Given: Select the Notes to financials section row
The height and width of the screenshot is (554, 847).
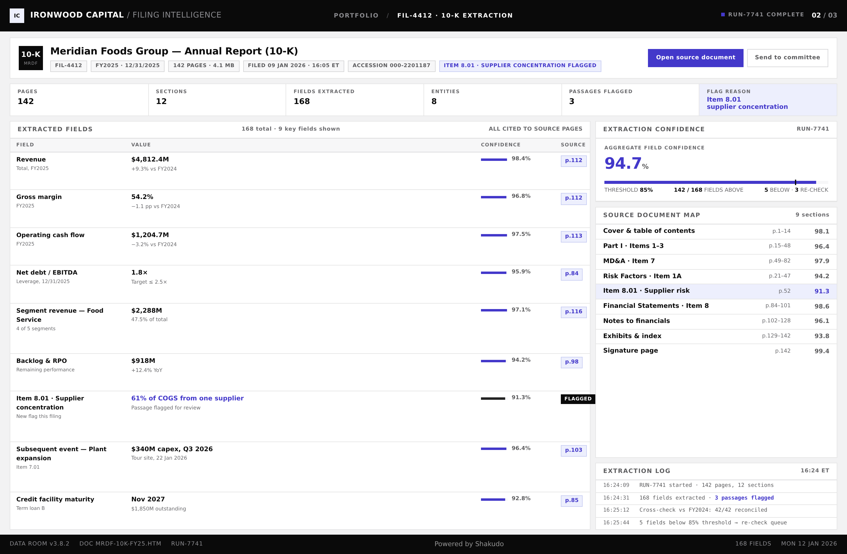Looking at the screenshot, I should point(716,321).
